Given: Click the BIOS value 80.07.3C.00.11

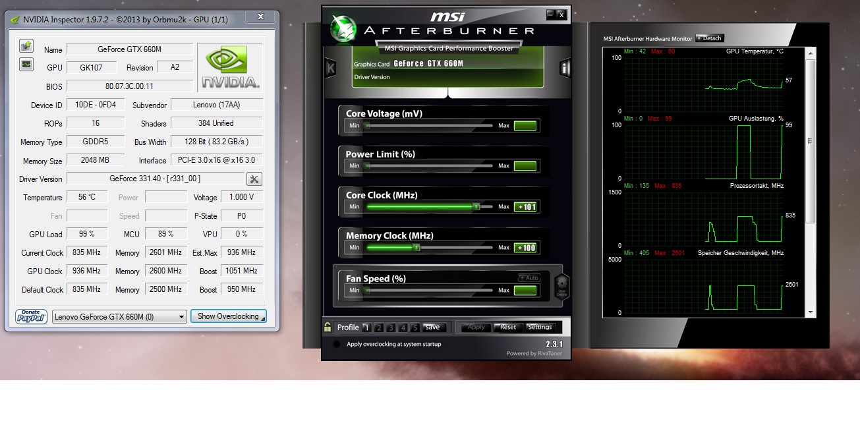Looking at the screenshot, I should (130, 86).
